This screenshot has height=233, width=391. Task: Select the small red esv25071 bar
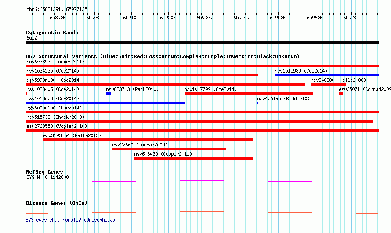click(341, 94)
